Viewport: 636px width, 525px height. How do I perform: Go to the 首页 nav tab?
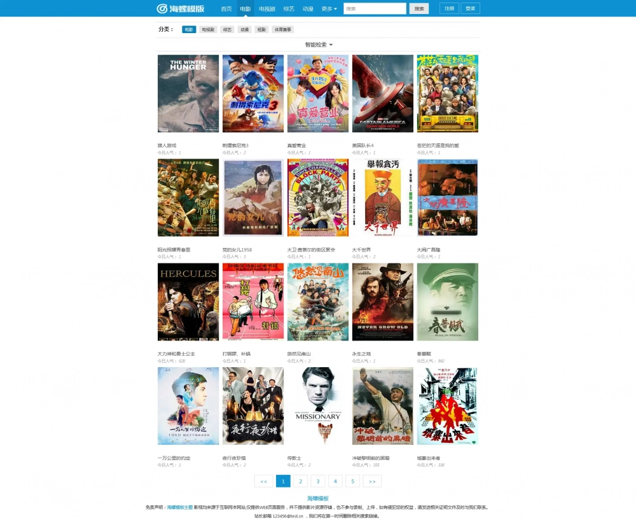click(226, 8)
